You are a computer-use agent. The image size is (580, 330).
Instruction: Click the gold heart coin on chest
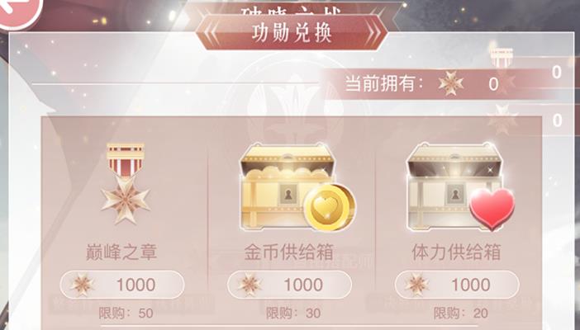pos(330,207)
